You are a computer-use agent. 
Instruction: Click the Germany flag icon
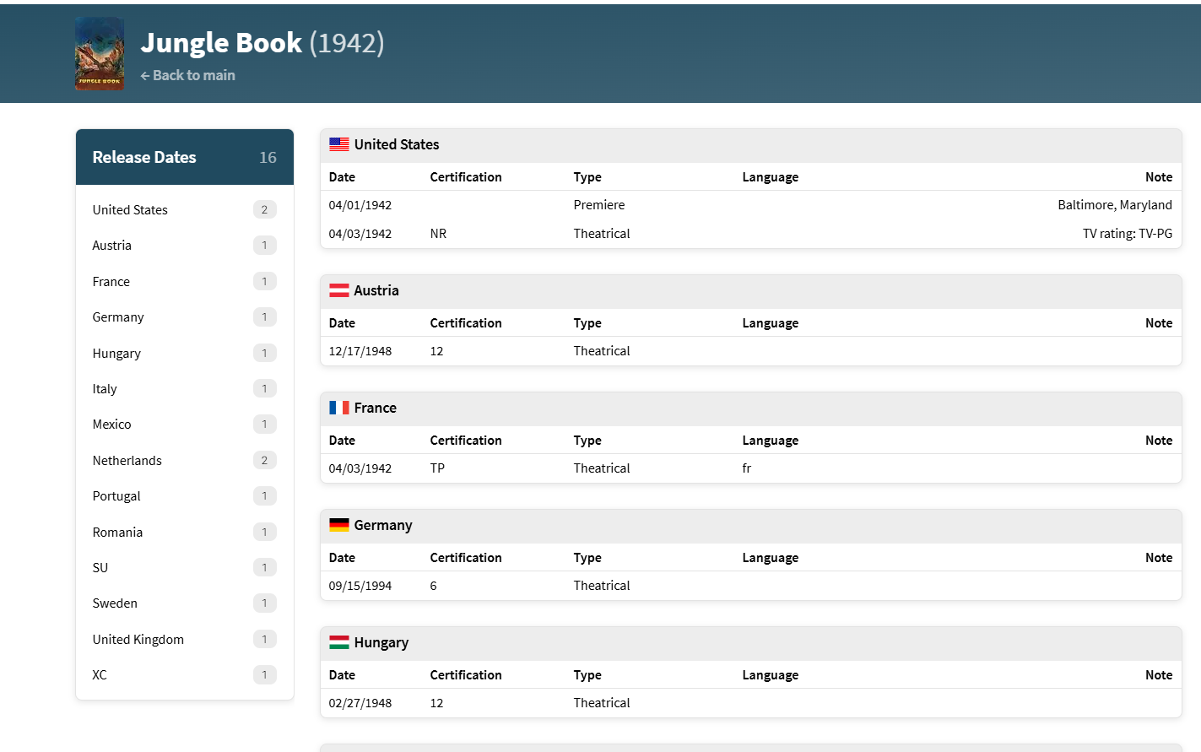(x=339, y=525)
